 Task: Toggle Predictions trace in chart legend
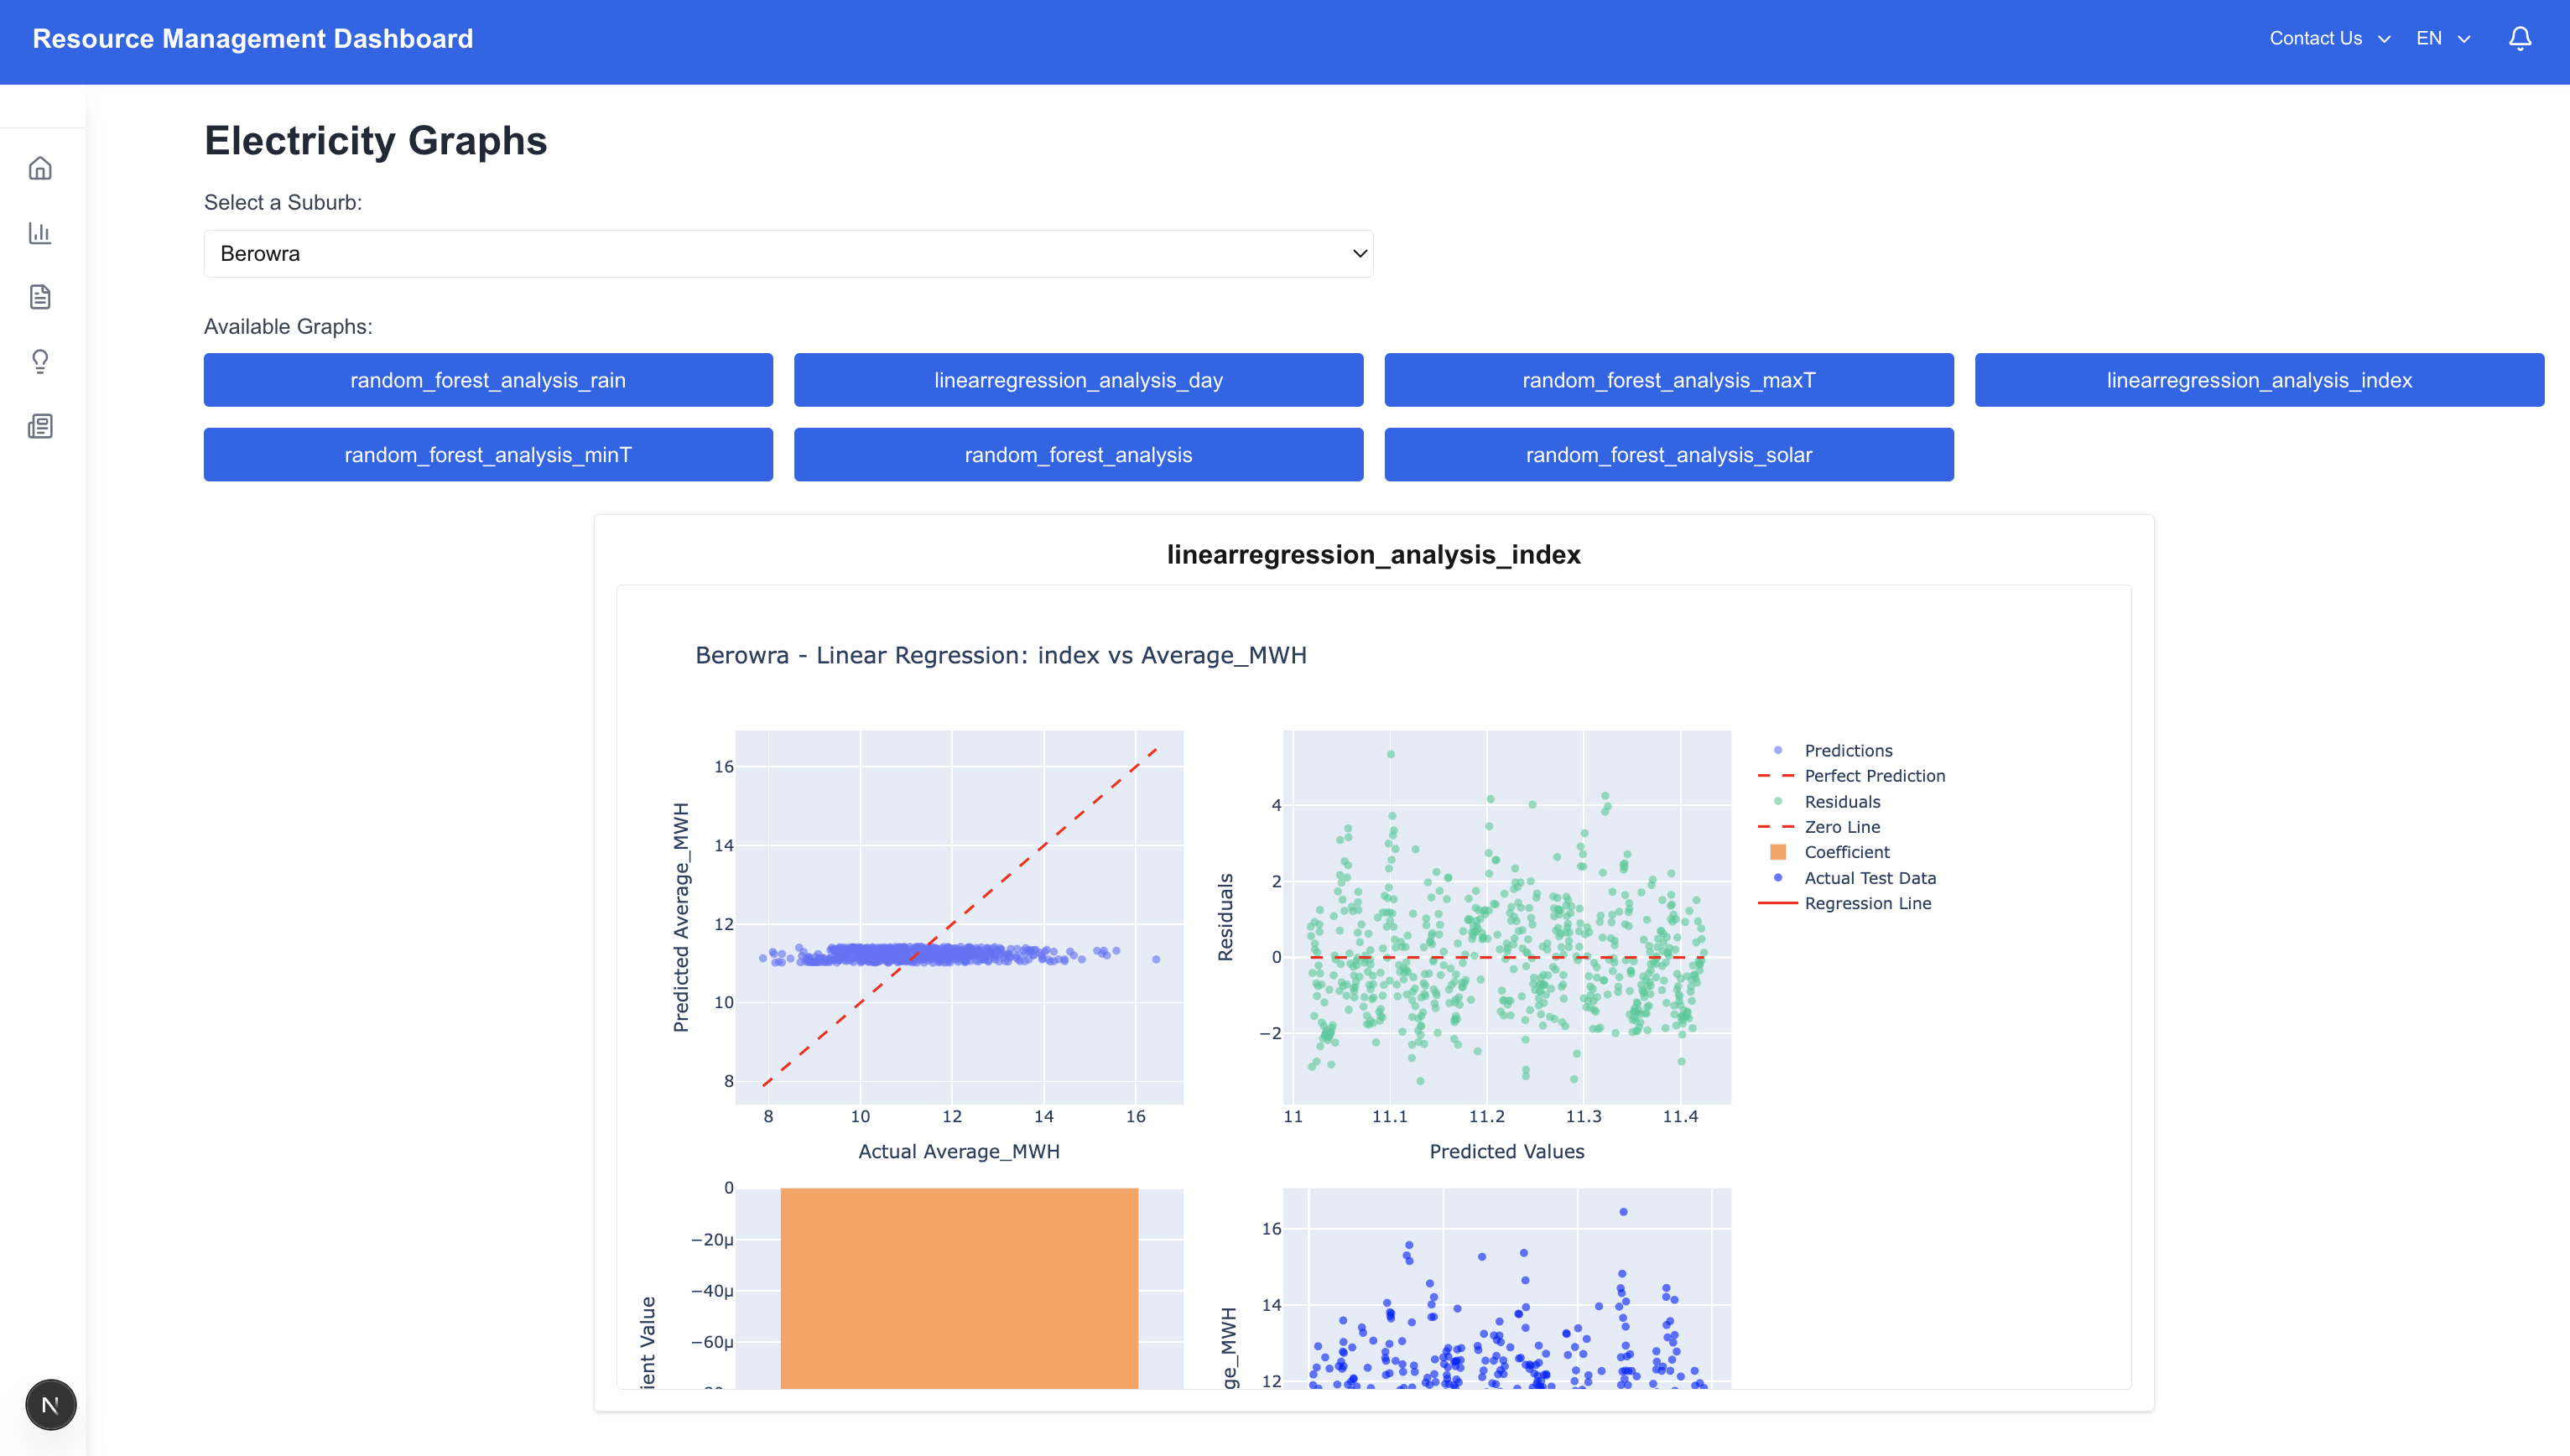1847,751
